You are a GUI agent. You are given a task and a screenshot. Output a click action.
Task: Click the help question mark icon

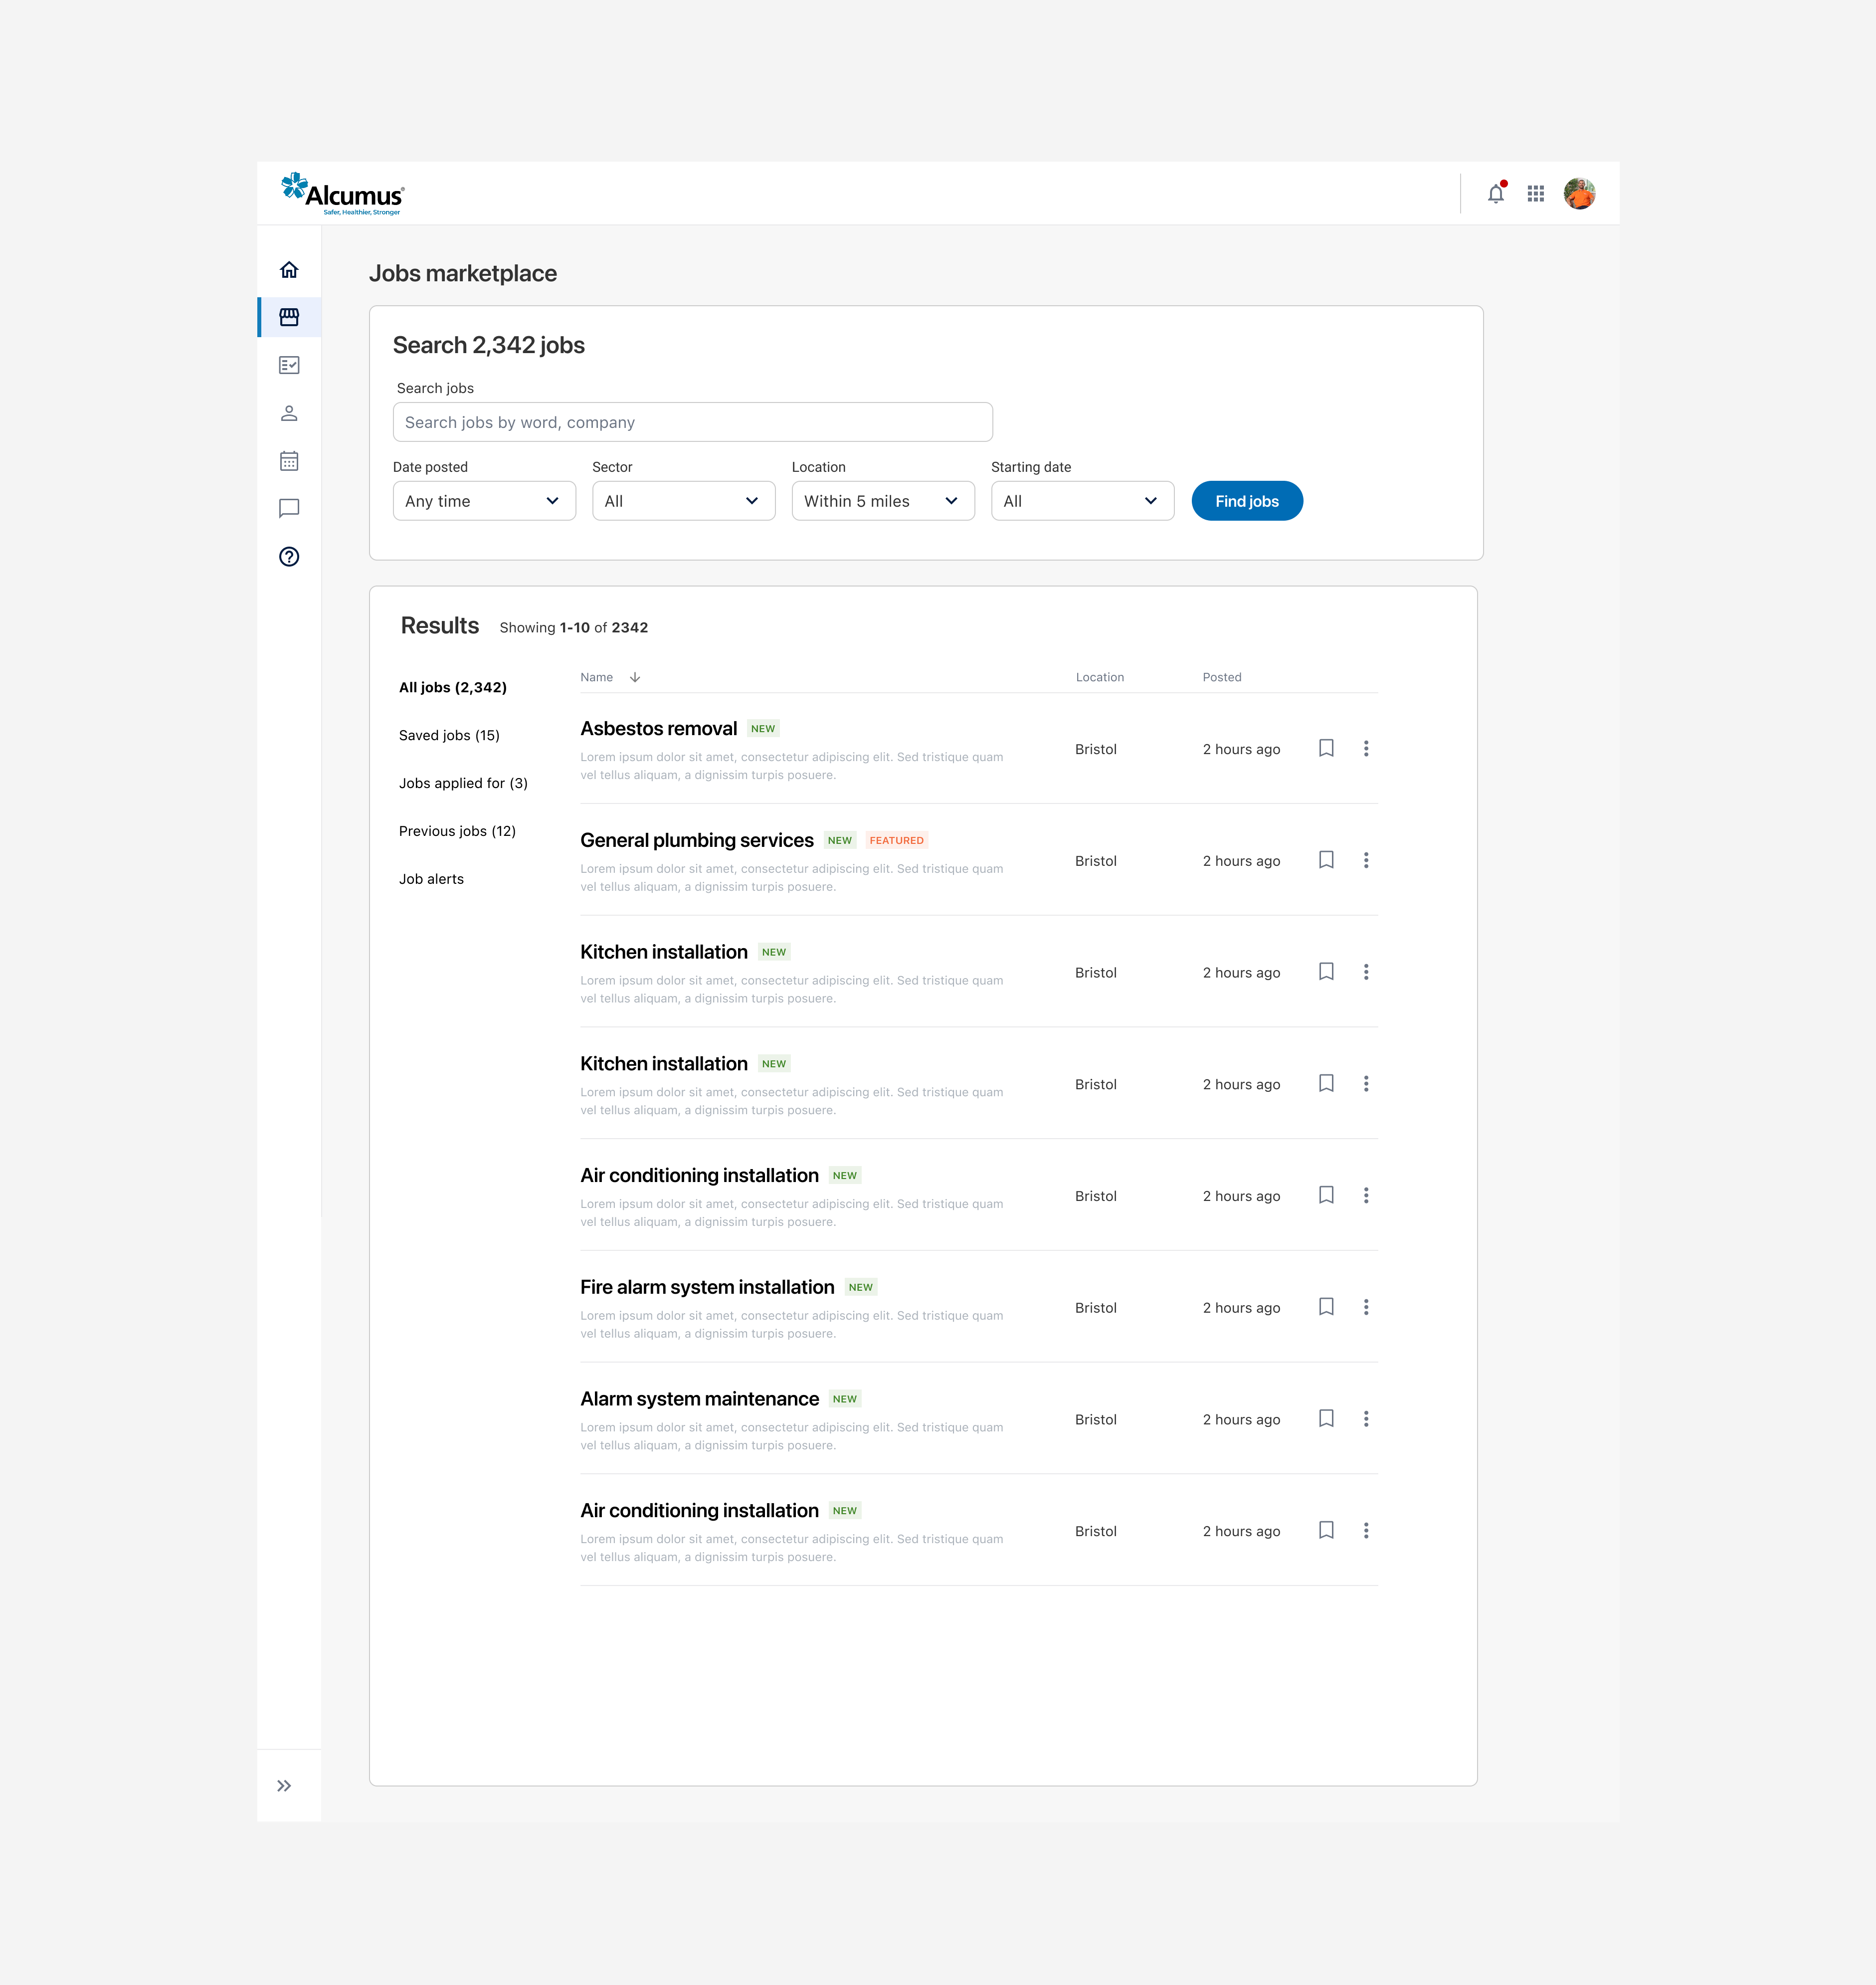[x=289, y=557]
